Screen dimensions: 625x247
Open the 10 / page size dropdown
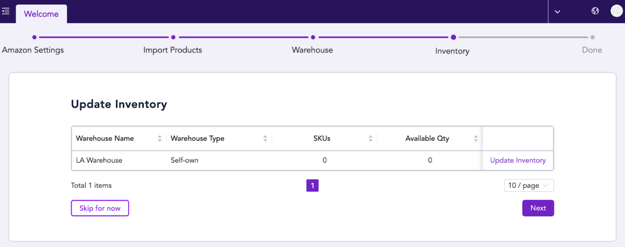pyautogui.click(x=529, y=185)
